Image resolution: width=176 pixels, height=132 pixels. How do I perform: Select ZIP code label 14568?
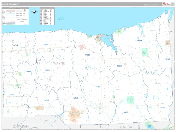coord(28,71)
